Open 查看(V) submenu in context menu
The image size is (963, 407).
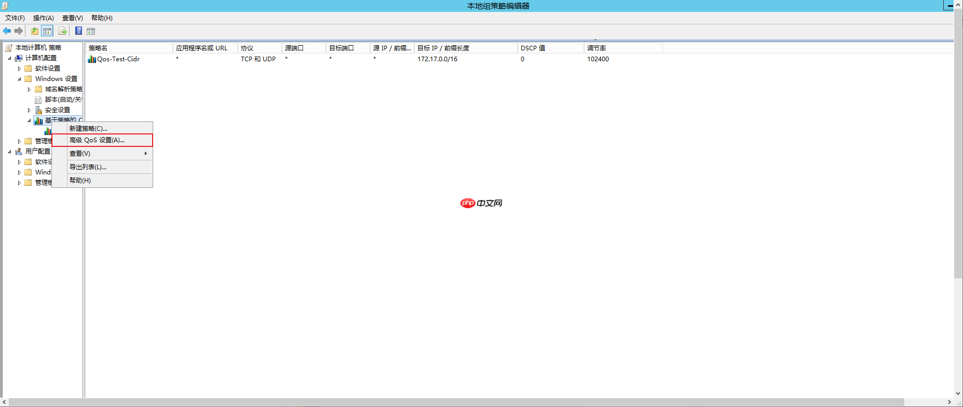coord(102,154)
